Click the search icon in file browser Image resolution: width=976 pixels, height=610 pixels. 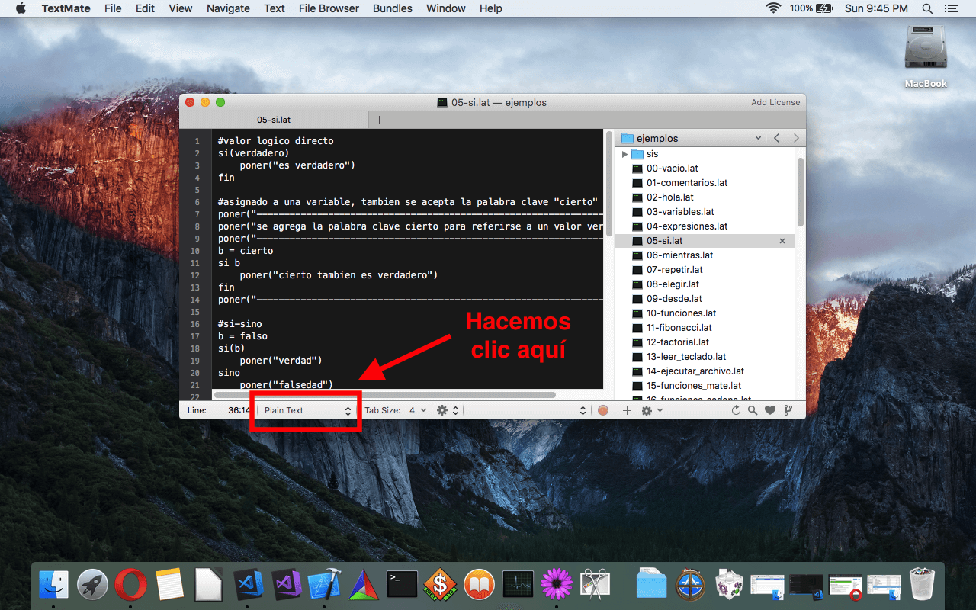pos(753,410)
